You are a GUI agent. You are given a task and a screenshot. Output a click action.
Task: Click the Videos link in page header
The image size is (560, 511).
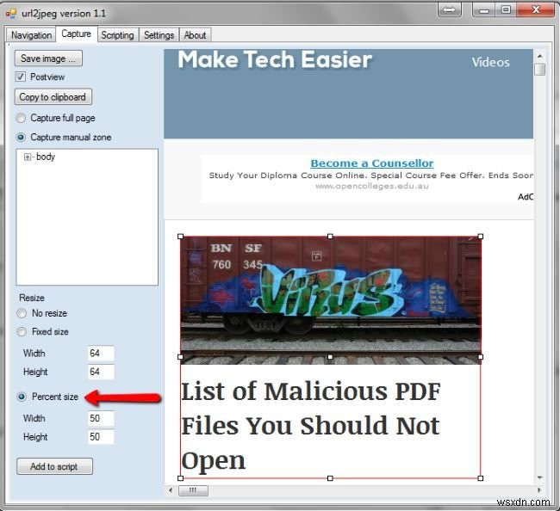click(x=490, y=63)
